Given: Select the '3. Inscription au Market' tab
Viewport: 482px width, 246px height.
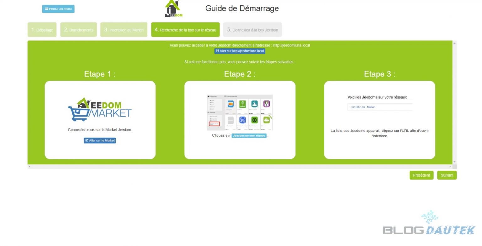Looking at the screenshot, I should [124, 29].
